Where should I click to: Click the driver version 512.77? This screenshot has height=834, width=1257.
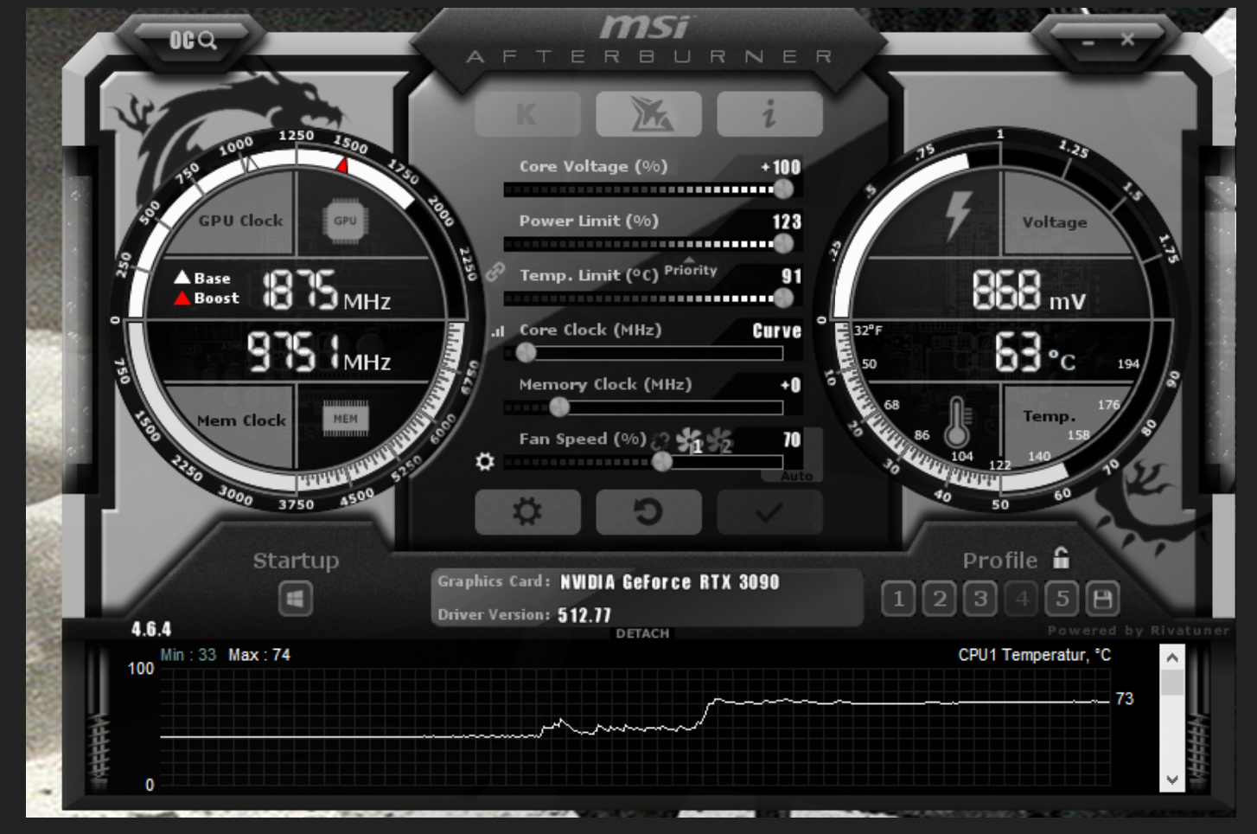click(x=584, y=615)
